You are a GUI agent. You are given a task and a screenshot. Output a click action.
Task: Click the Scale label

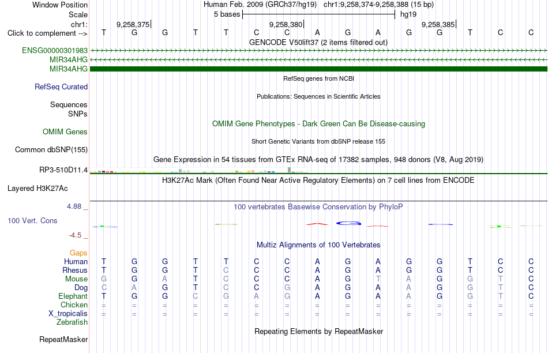[78, 14]
